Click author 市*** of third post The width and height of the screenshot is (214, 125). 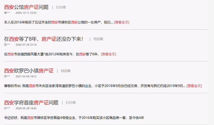pyautogui.click(x=7, y=76)
